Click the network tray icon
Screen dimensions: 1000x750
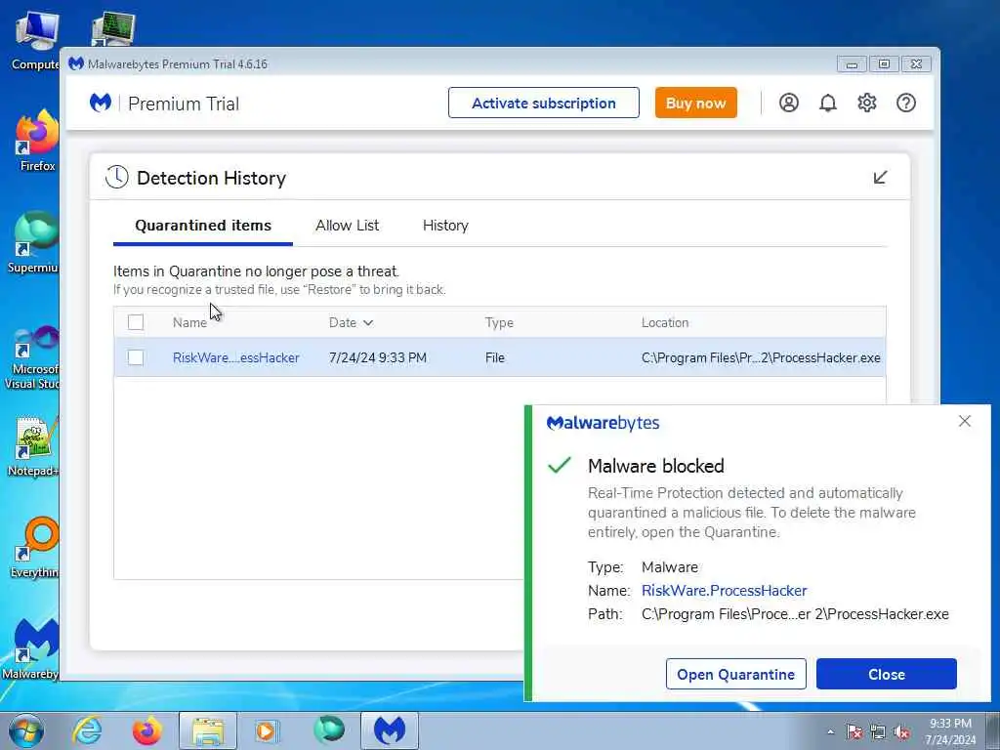click(x=878, y=732)
